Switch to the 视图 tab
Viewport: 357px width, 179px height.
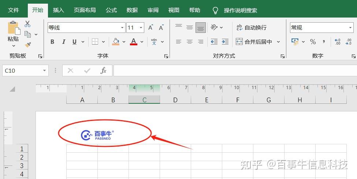[174, 10]
